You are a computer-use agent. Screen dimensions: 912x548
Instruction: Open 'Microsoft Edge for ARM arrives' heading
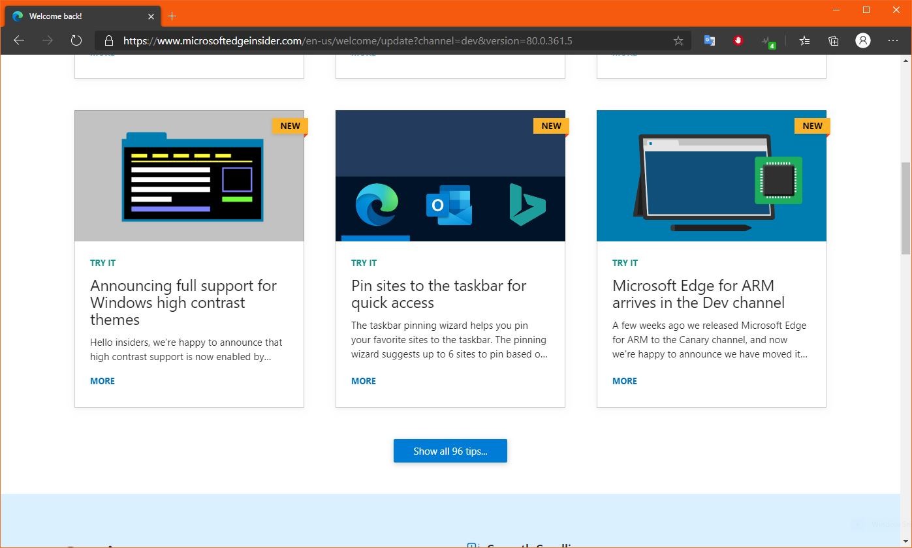(x=699, y=294)
